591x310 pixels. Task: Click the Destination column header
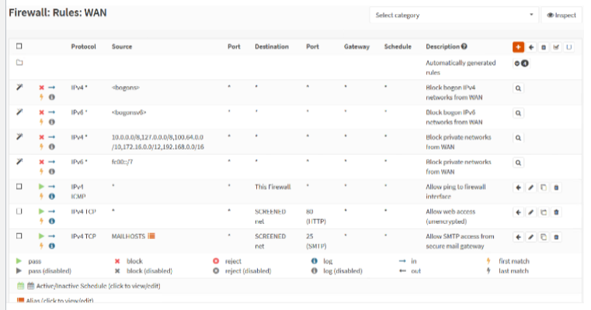coord(272,46)
